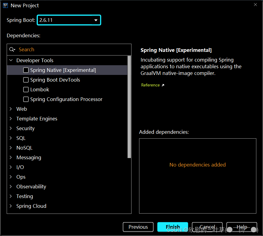Viewport: 263px width, 236px height.
Task: Click the Spring Cloud category label
Action: pyautogui.click(x=32, y=206)
